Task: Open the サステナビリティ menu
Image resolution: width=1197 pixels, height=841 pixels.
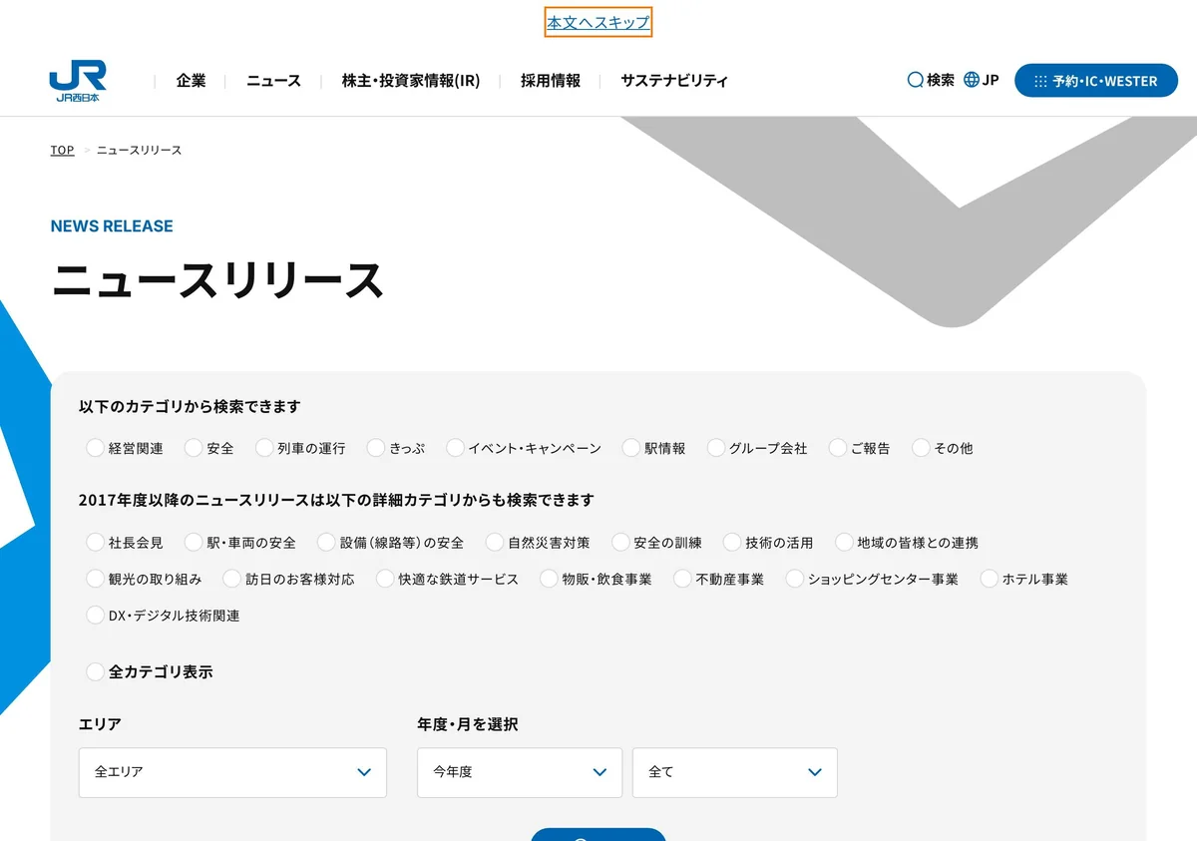Action: (x=674, y=81)
